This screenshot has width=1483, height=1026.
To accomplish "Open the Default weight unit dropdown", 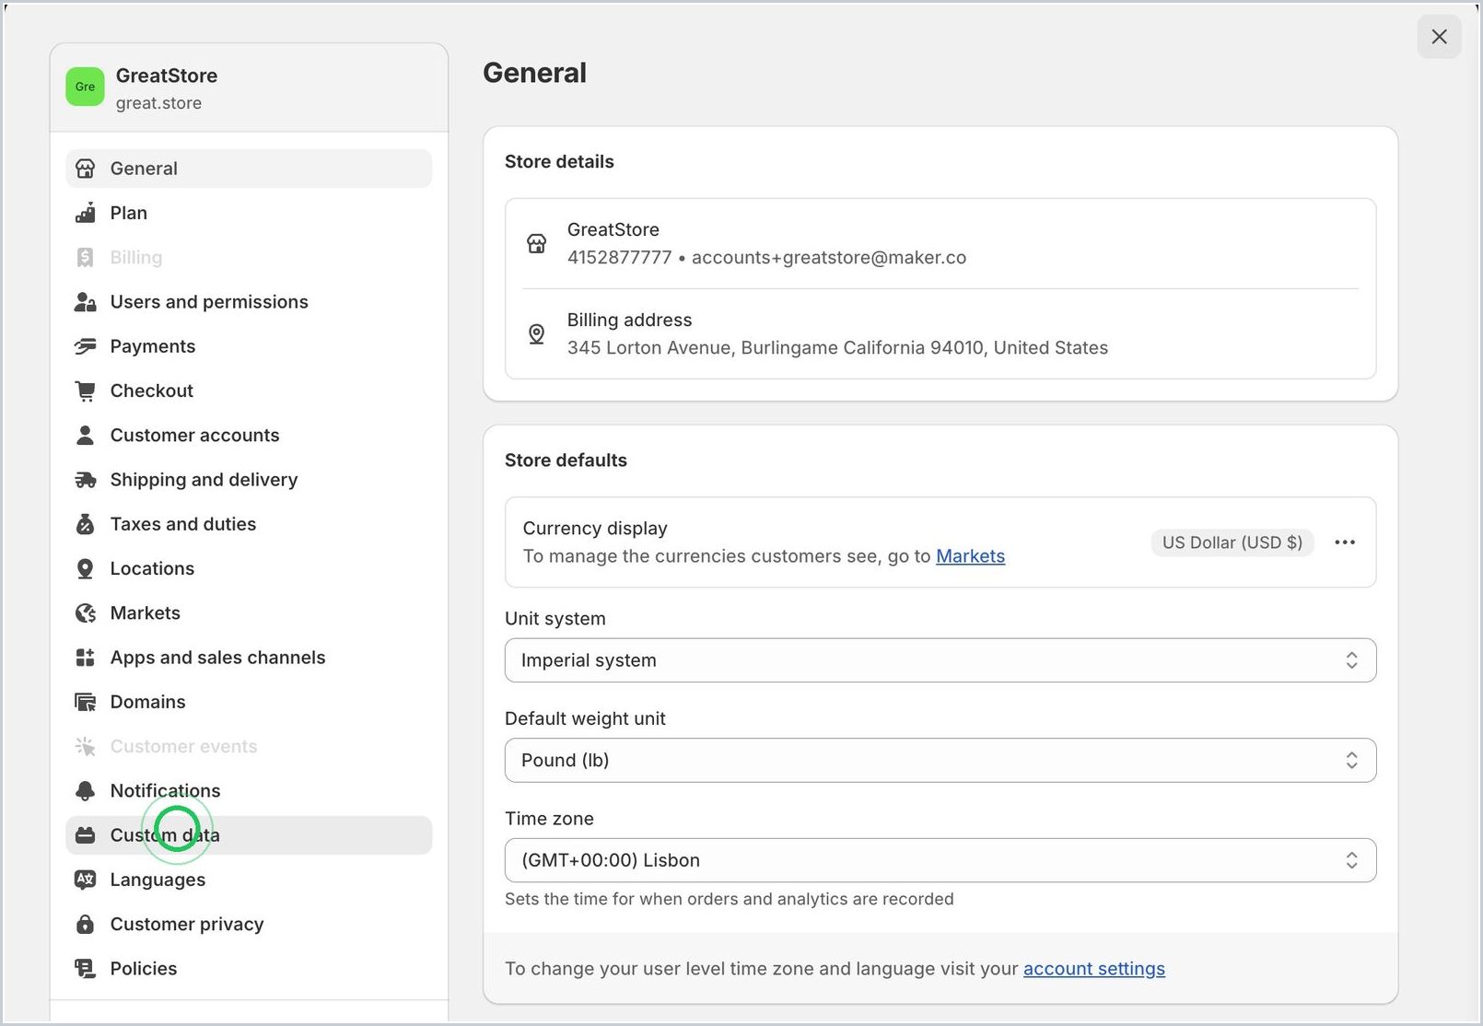I will [x=940, y=760].
